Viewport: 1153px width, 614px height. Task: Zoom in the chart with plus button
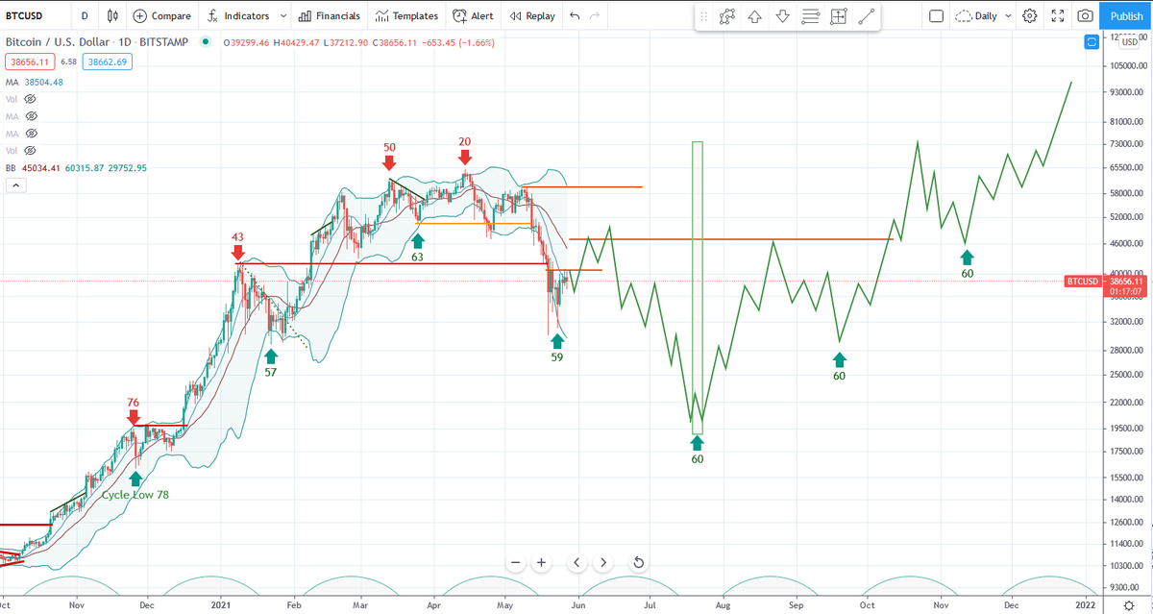pyautogui.click(x=542, y=562)
